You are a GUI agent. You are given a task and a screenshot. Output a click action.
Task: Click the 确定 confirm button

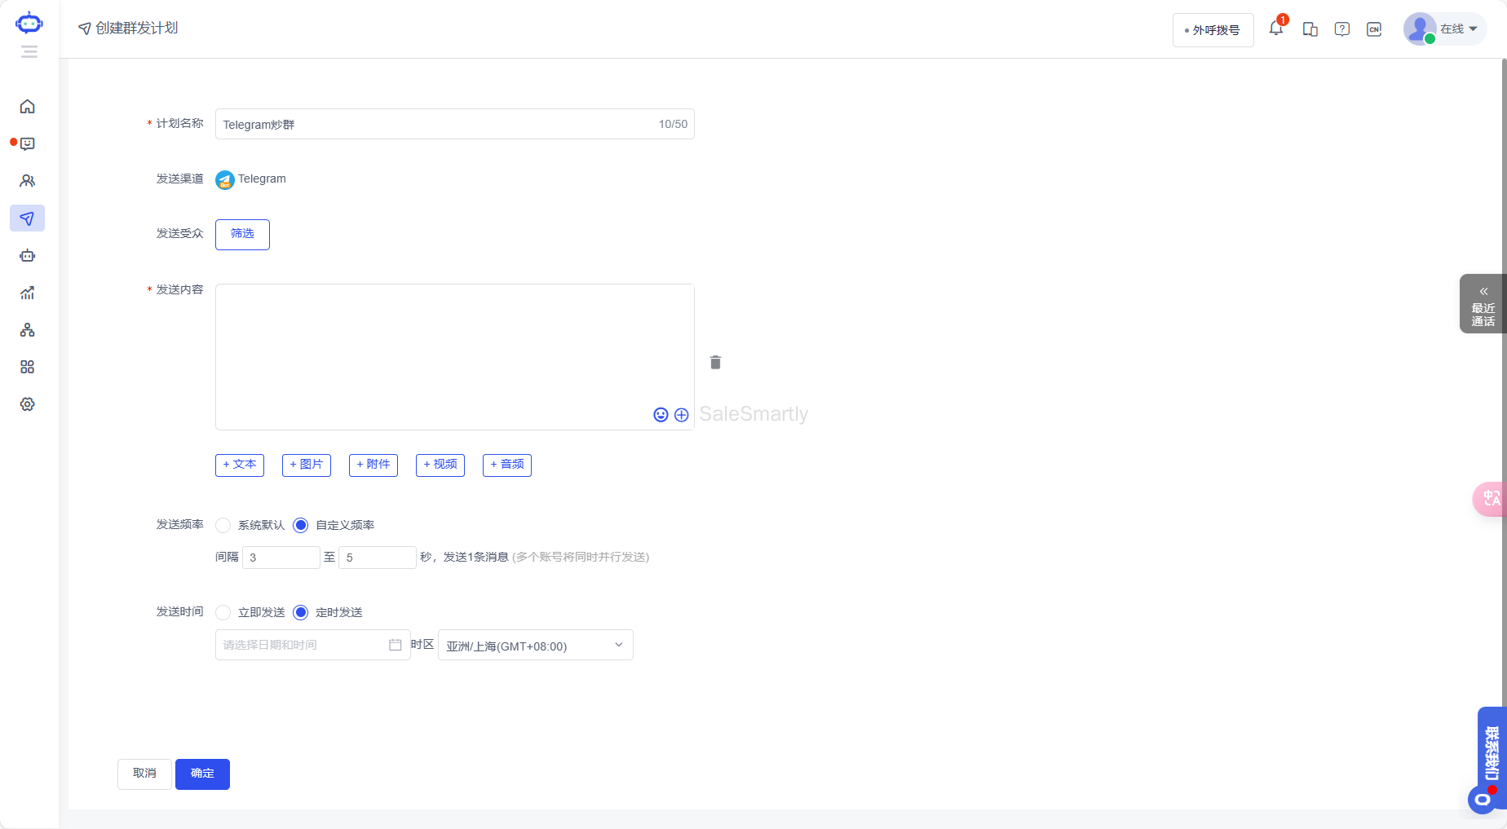coord(202,774)
